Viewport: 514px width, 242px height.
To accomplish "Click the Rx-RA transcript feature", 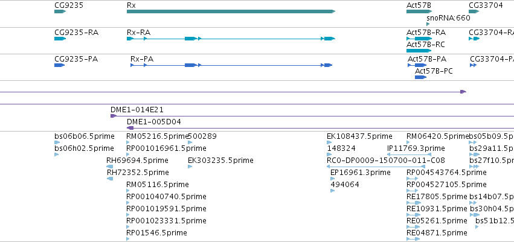I will 231,39.
